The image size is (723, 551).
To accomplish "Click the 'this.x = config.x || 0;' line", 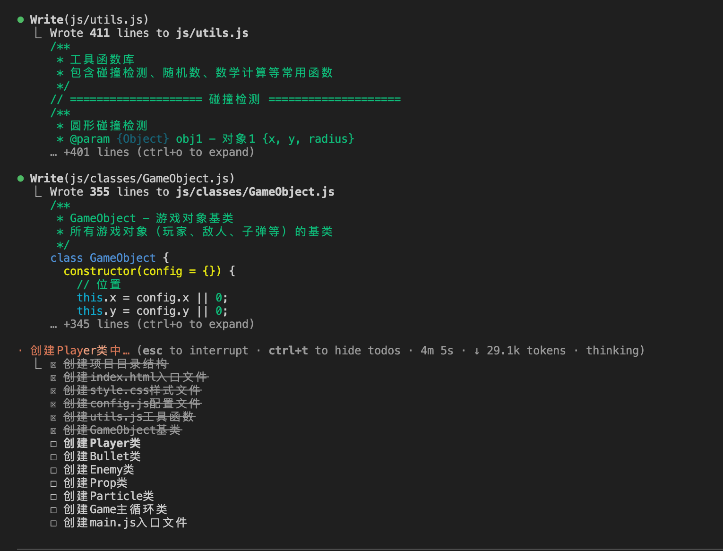I will click(152, 298).
